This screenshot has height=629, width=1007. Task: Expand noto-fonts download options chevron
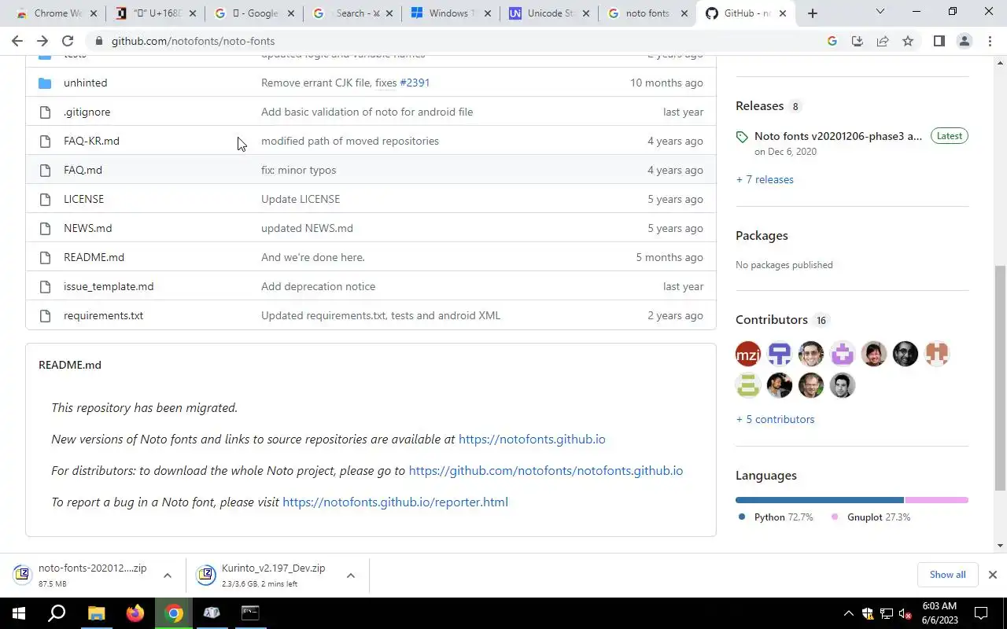pos(167,576)
